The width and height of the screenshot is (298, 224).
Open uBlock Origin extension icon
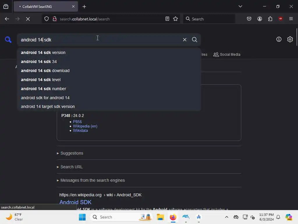point(280,19)
